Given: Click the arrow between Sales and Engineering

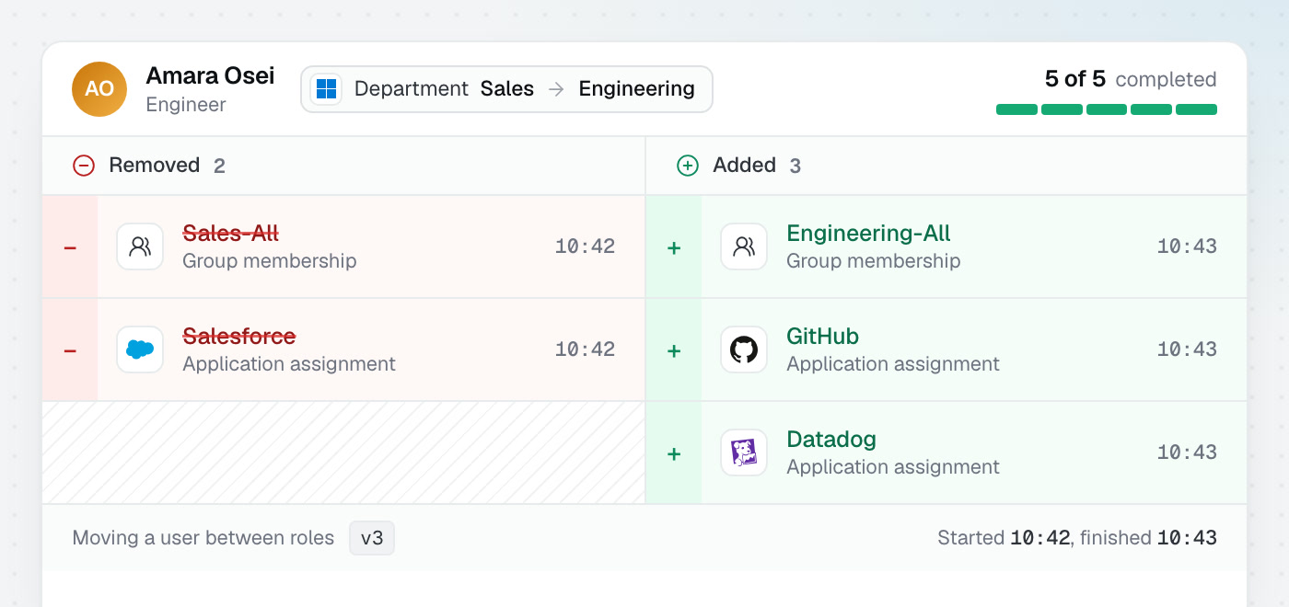Looking at the screenshot, I should pos(556,89).
